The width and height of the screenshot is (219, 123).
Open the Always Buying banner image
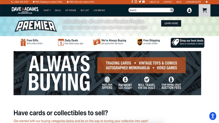pyautogui.click(x=107, y=73)
